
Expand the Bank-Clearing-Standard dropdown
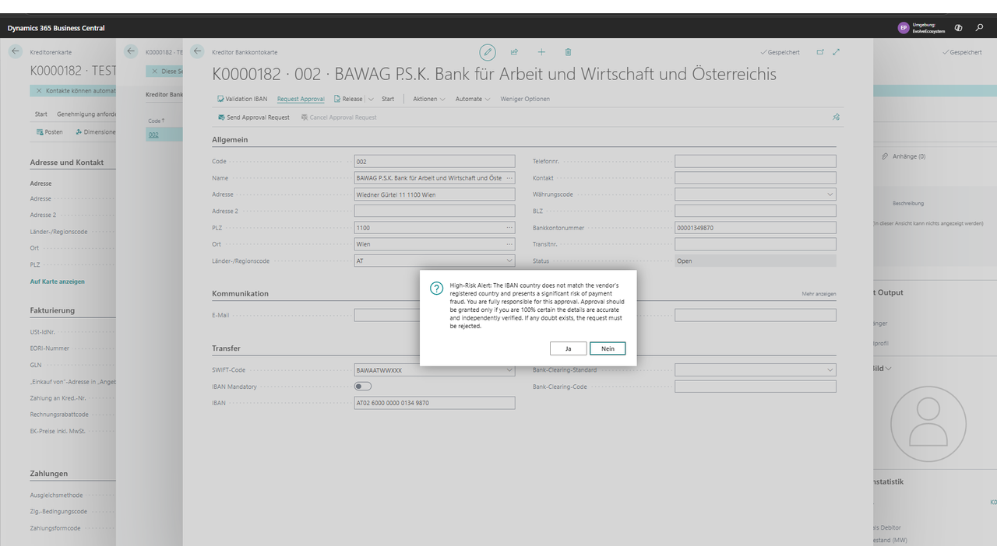pos(830,370)
